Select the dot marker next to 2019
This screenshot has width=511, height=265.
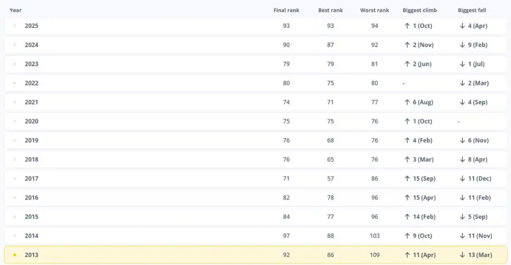(15, 141)
